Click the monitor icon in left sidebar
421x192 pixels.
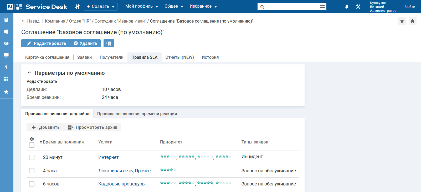tap(6, 55)
